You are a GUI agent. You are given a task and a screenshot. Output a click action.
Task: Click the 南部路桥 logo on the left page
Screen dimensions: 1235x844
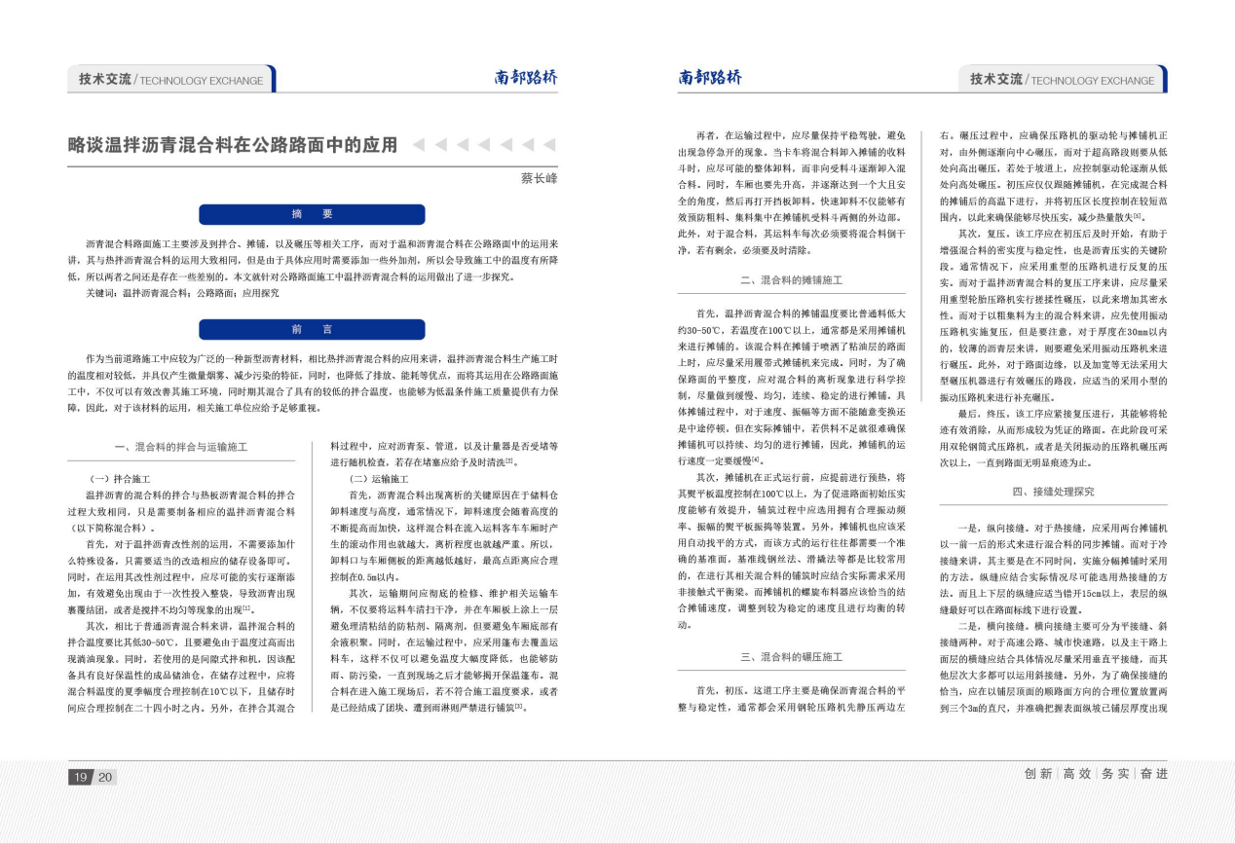click(525, 78)
